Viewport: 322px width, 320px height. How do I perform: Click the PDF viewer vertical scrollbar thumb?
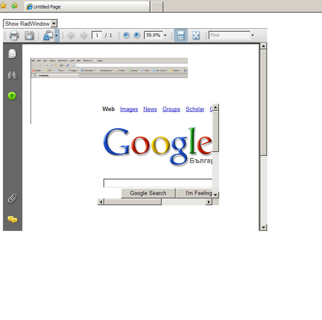pos(263,102)
